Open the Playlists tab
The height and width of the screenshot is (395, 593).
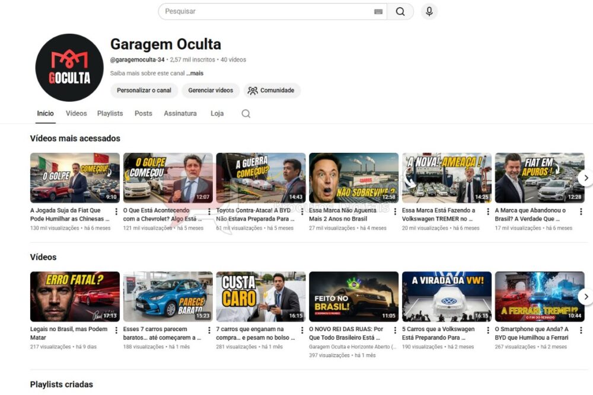click(110, 113)
